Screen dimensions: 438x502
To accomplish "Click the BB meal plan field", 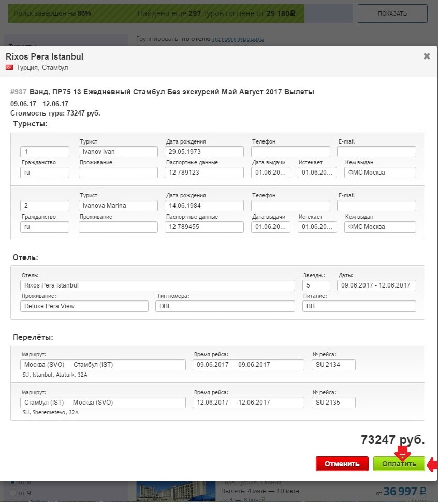I will tap(359, 306).
